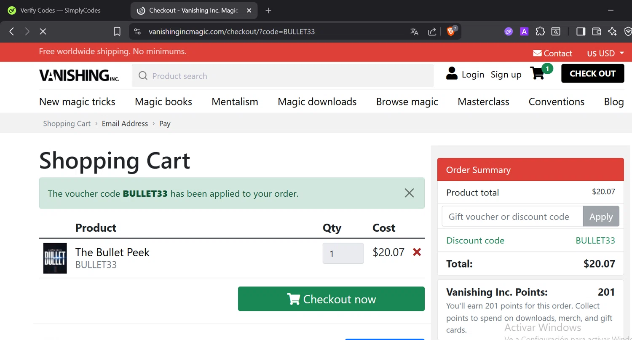The height and width of the screenshot is (340, 632).
Task: Click Gift voucher or discount code field
Action: [x=512, y=217]
